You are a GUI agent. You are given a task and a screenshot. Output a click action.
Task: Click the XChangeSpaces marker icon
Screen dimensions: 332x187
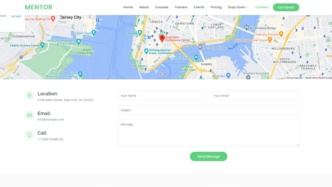pyautogui.click(x=146, y=51)
